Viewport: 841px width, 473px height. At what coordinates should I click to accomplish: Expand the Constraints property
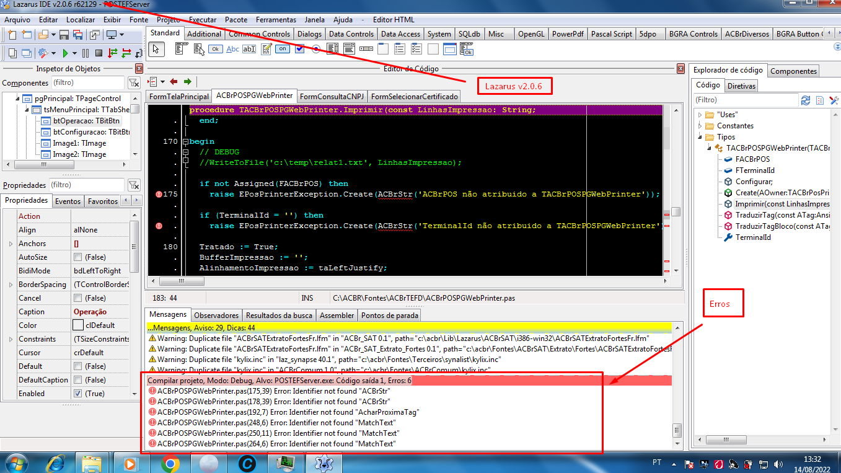pyautogui.click(x=11, y=339)
